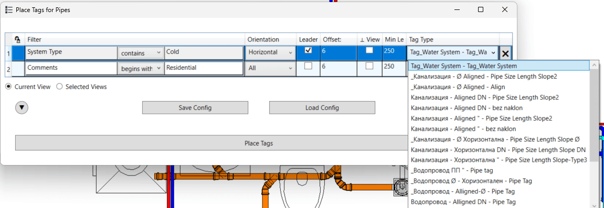Select 'Канализация - Aligned " - bez naklon'
The height and width of the screenshot is (208, 604).
click(x=499, y=129)
